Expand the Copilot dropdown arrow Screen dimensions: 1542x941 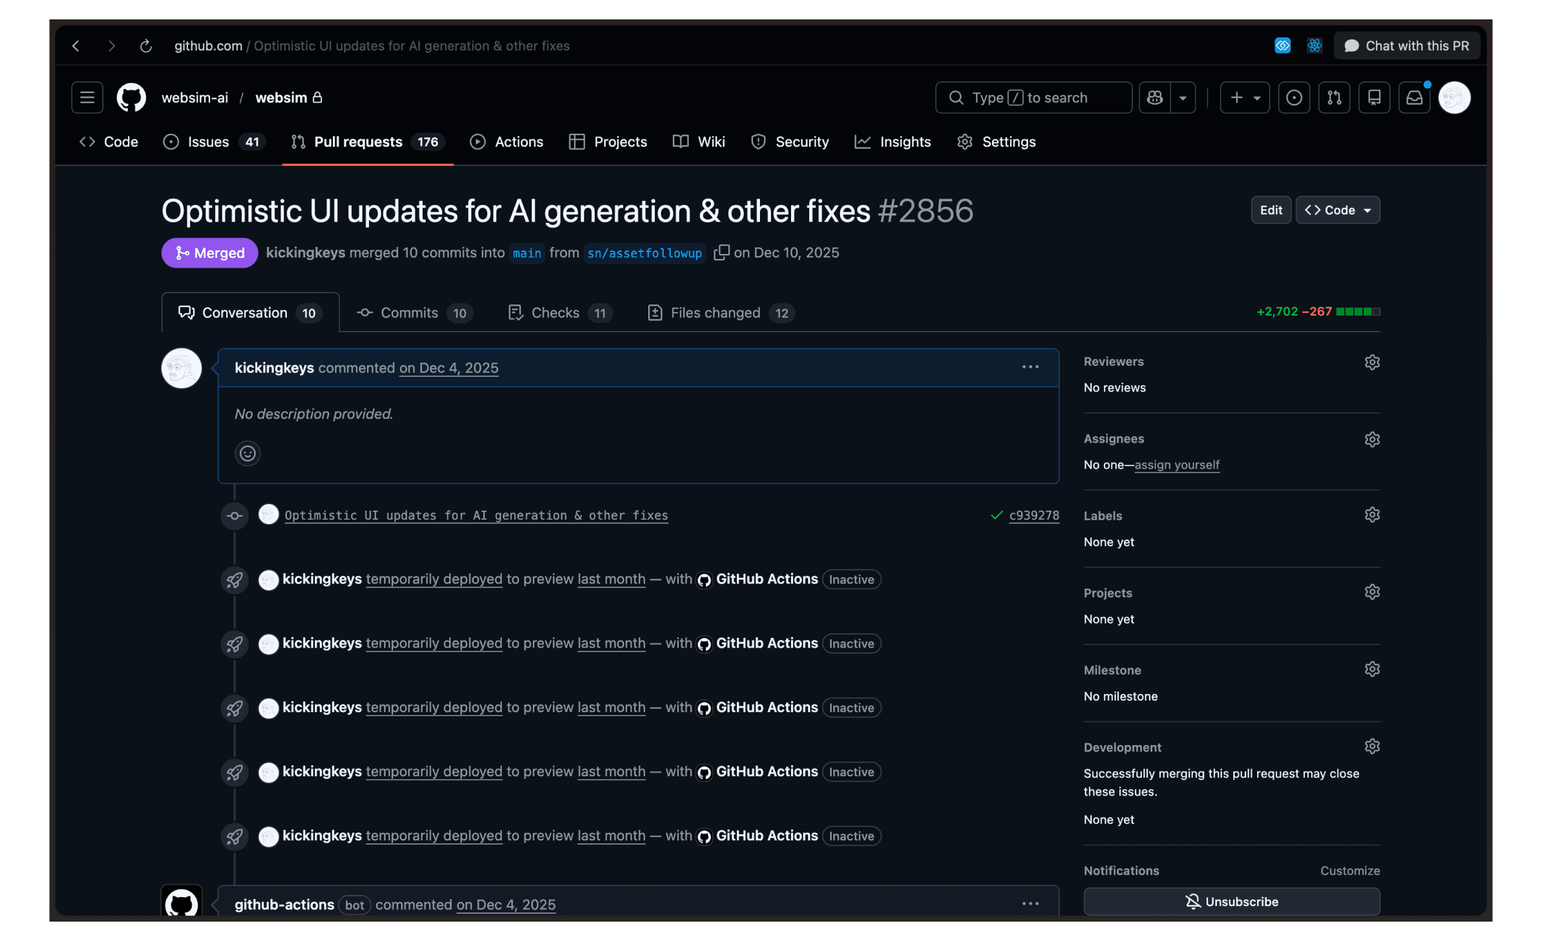coord(1183,98)
